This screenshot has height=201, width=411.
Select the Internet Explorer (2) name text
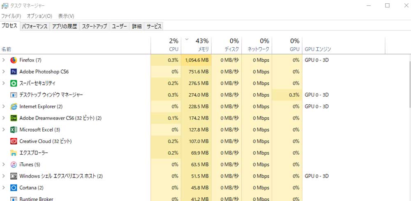point(41,106)
